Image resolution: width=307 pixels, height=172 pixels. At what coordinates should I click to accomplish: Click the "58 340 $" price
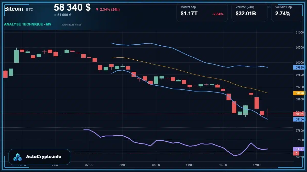[72, 7]
